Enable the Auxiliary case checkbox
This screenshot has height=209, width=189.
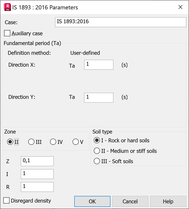tap(7, 33)
